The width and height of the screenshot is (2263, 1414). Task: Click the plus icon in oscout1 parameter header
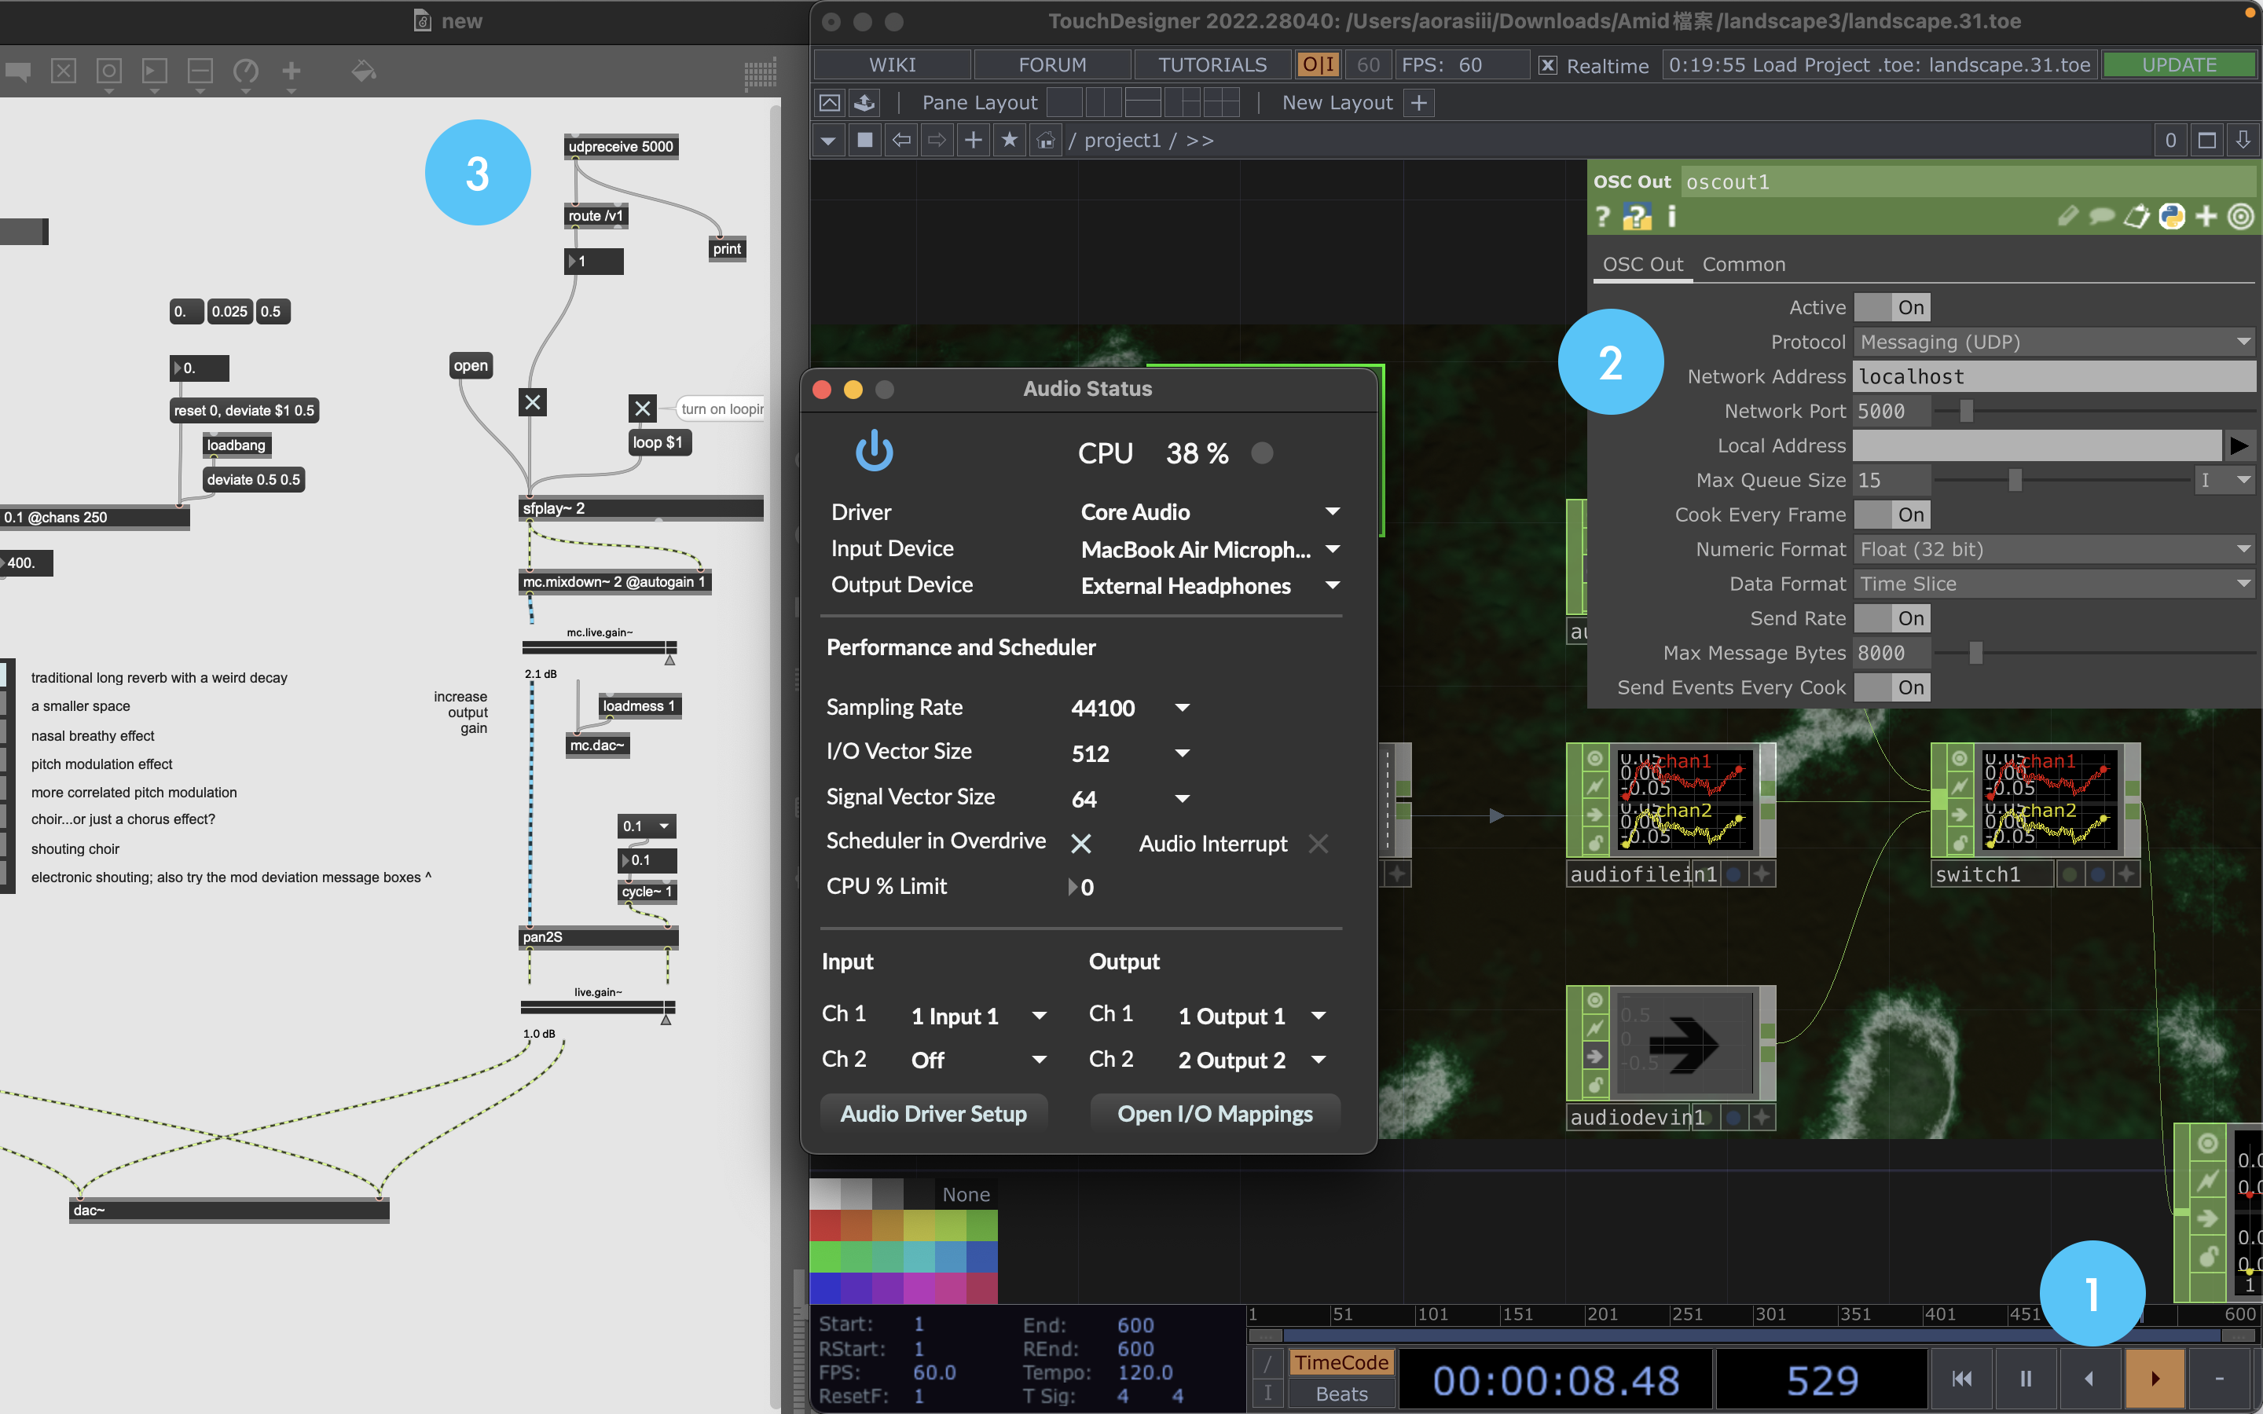[x=2206, y=217]
